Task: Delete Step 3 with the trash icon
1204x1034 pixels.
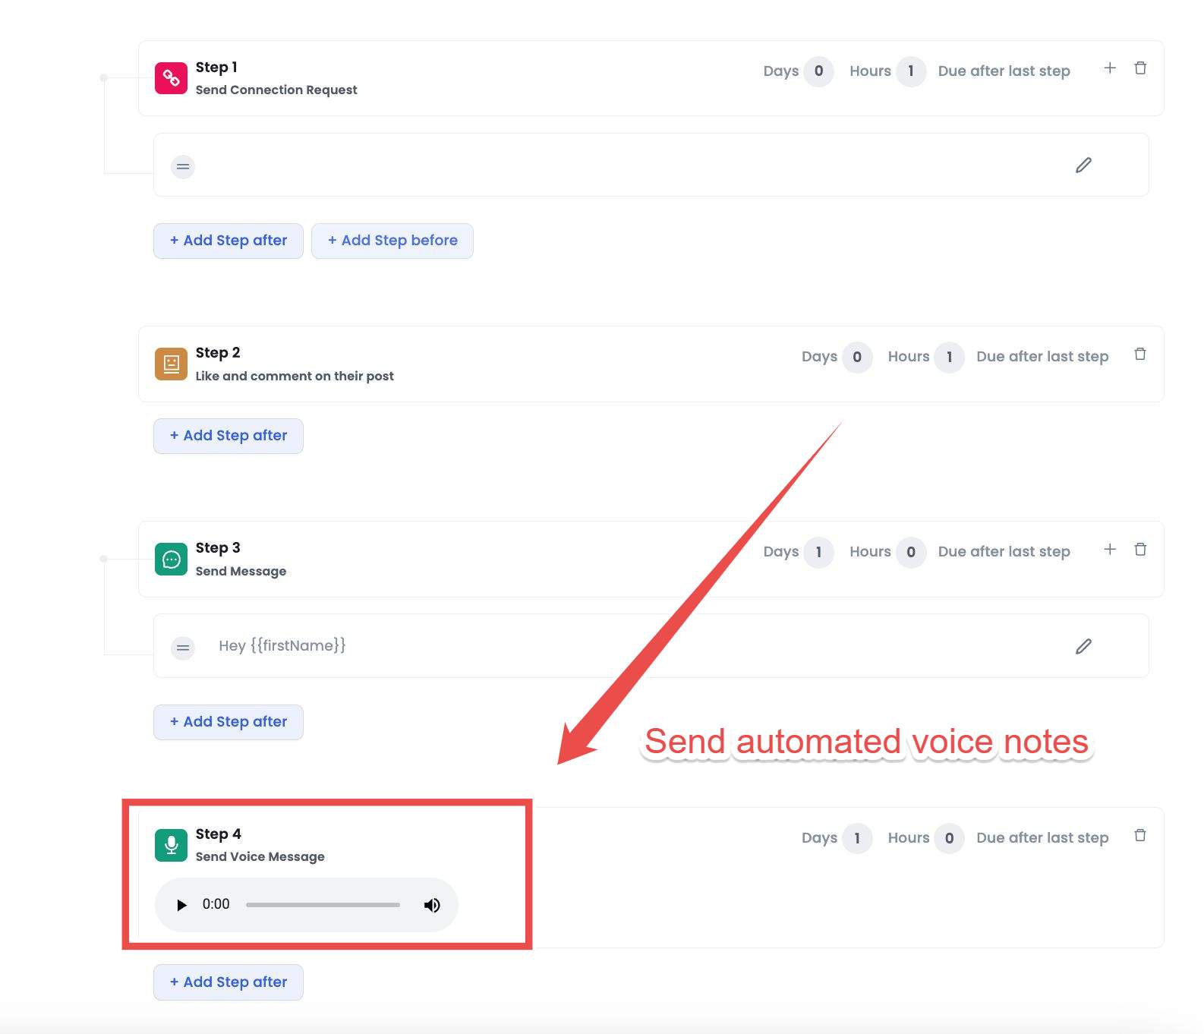Action: [x=1140, y=549]
